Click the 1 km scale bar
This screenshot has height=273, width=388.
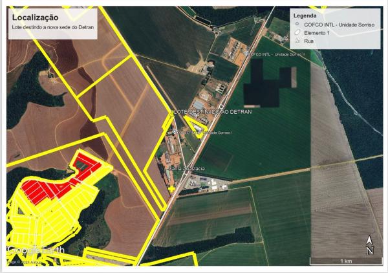346,261
